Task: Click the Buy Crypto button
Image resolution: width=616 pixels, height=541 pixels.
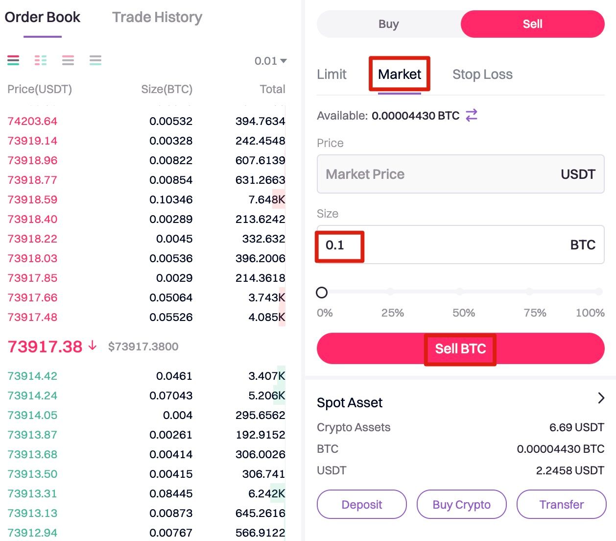Action: click(x=461, y=504)
